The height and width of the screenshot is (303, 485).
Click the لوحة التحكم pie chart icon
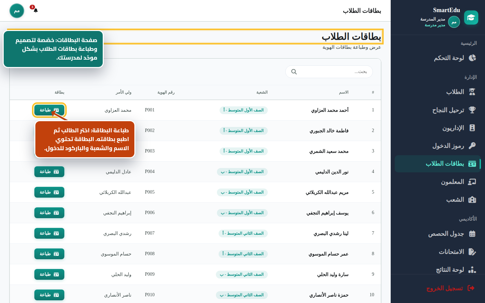coord(472,58)
